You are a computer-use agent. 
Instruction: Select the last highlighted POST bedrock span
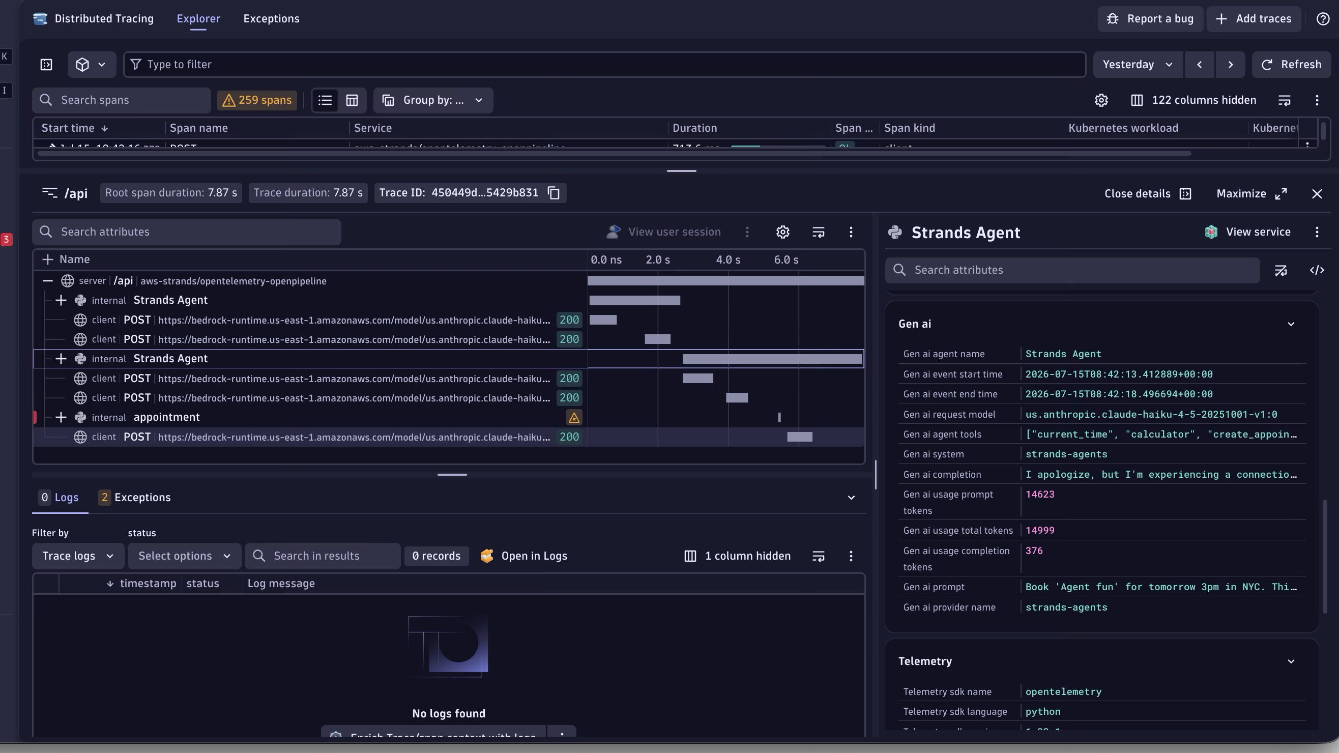(449, 438)
